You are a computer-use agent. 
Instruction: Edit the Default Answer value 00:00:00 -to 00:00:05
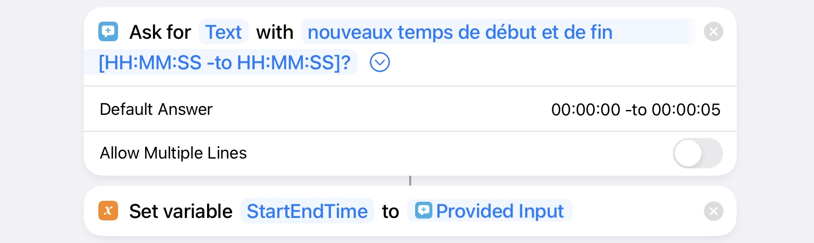tap(635, 109)
